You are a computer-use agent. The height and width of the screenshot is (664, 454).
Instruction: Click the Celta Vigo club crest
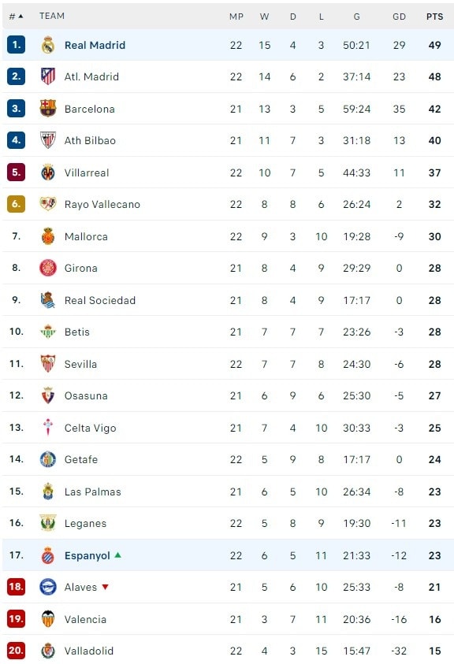48,427
